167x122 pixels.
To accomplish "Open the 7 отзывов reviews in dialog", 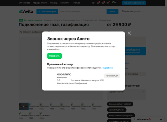I will (75, 80).
